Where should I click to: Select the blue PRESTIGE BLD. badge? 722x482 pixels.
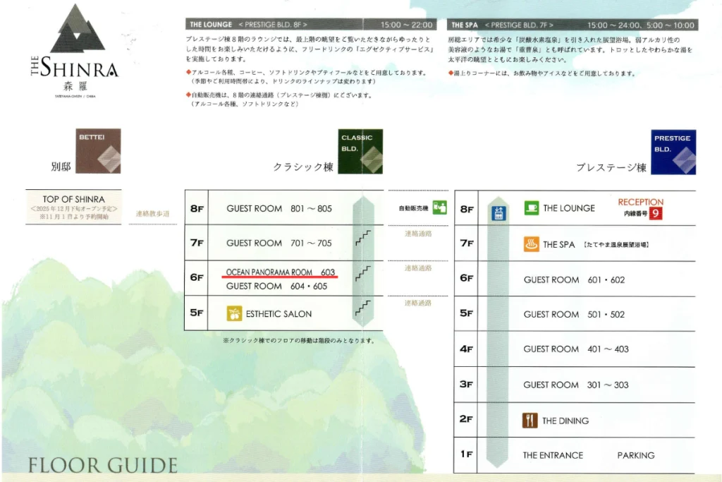(673, 152)
